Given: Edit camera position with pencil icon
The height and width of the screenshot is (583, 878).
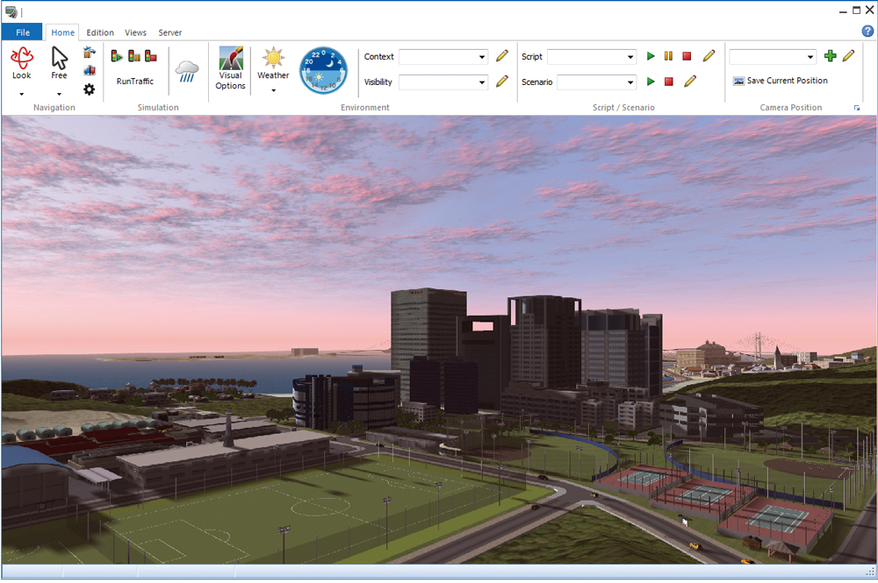Looking at the screenshot, I should tap(848, 56).
